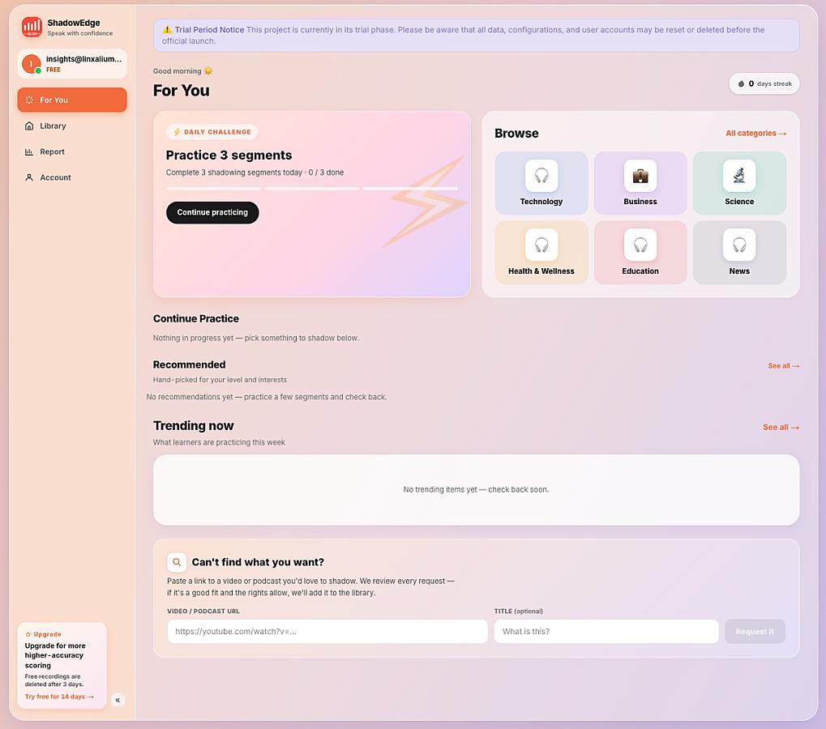This screenshot has height=729, width=826.
Task: Browse the Technology category tile
Action: [x=541, y=183]
